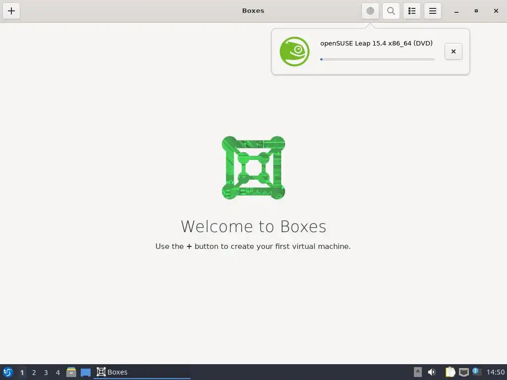Open the start menu in the taskbar
The width and height of the screenshot is (507, 380).
tap(8, 372)
